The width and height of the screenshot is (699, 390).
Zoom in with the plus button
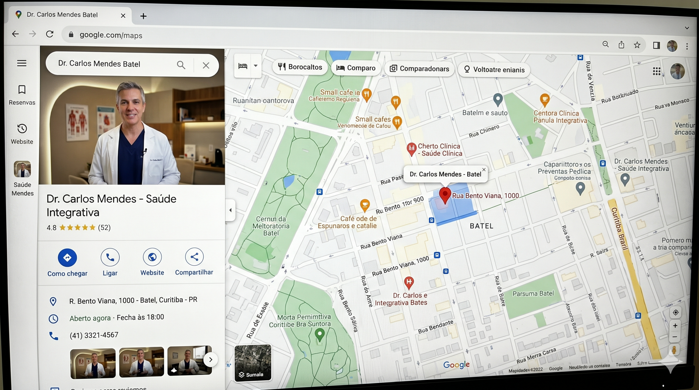[x=675, y=326]
